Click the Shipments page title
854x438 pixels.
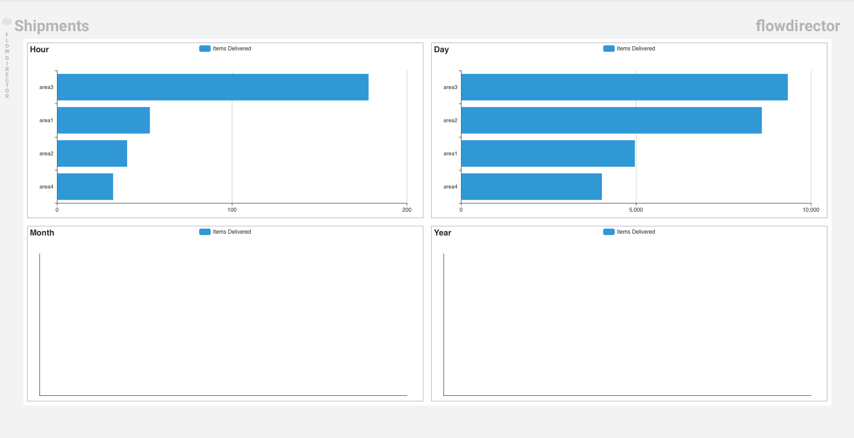pyautogui.click(x=51, y=26)
